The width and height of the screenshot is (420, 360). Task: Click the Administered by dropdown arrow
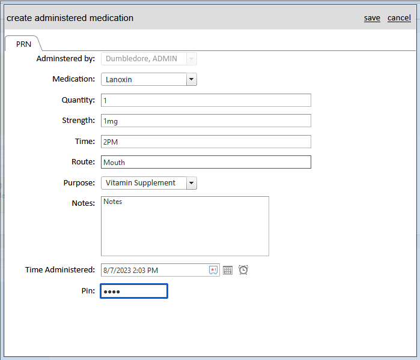click(192, 59)
